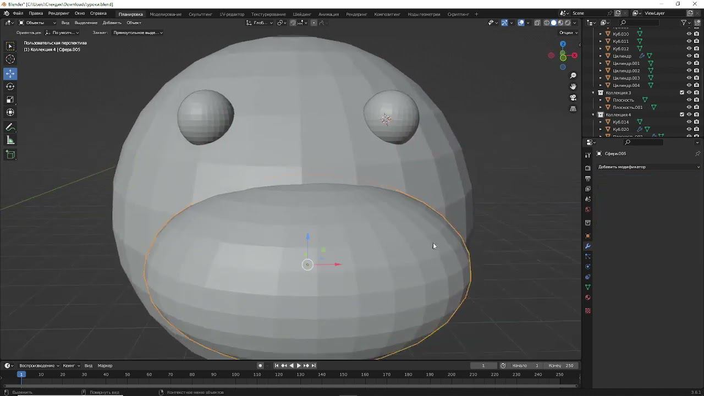Play the animation forward
Viewport: 704px width, 396px height.
coord(299,366)
